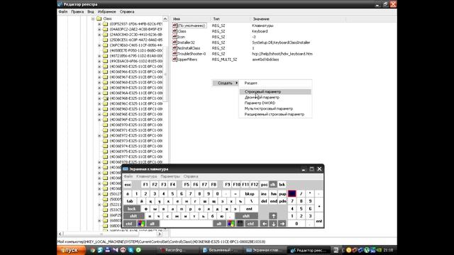
Task: Toggle the left ctrl key
Action: 129,224
